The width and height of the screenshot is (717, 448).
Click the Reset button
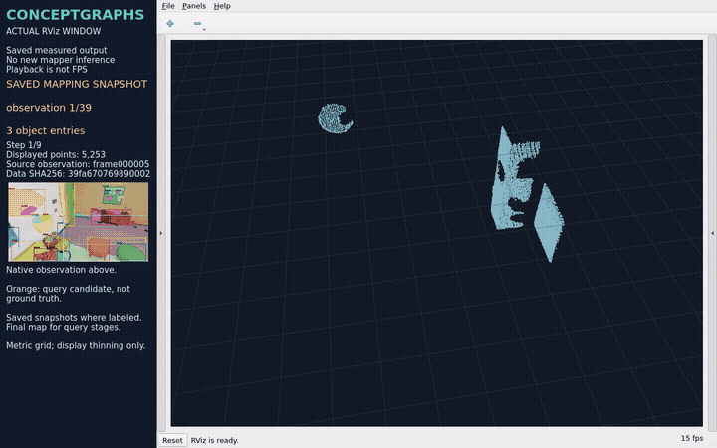(x=172, y=440)
